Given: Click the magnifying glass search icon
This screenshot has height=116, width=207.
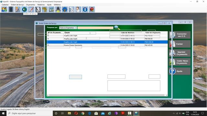Looking at the screenshot, I should tap(117, 28).
